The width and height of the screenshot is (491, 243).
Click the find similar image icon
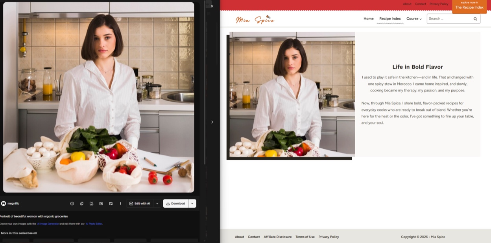[91, 203]
